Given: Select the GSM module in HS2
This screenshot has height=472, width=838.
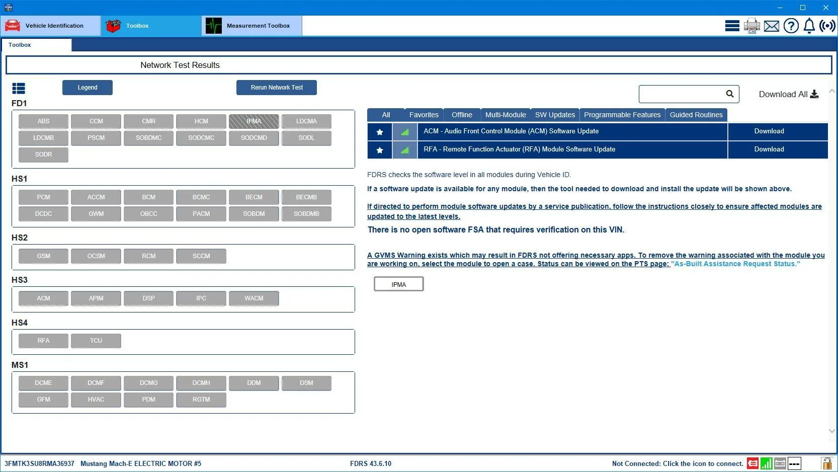Looking at the screenshot, I should [x=44, y=256].
